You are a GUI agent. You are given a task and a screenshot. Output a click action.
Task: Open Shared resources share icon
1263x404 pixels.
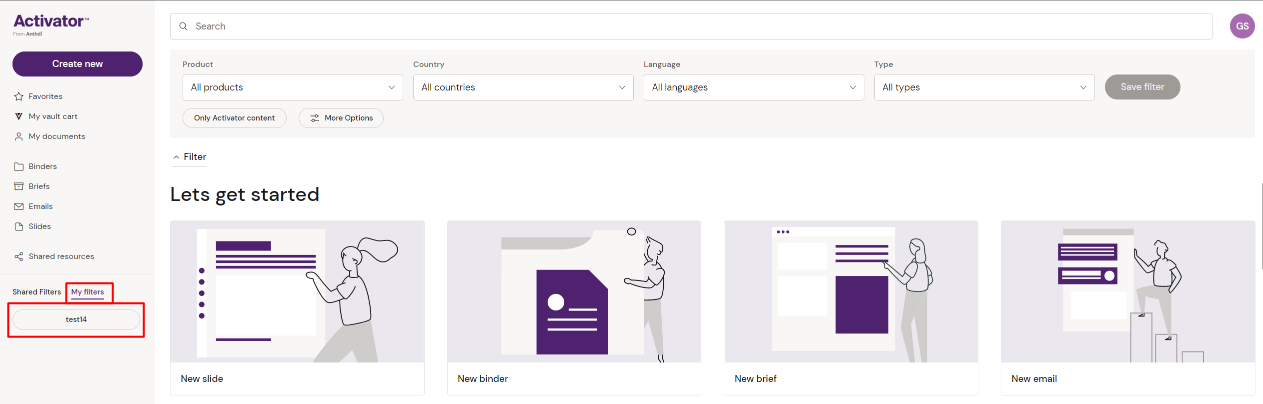(19, 256)
